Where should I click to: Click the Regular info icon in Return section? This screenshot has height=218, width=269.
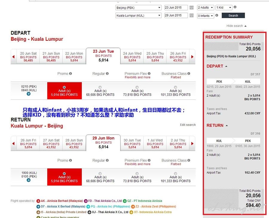107,161
